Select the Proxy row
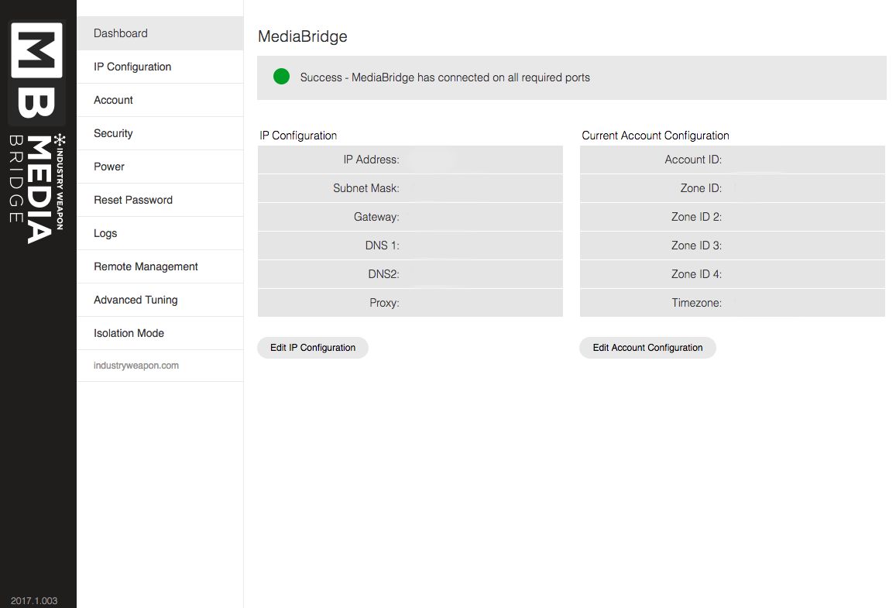The image size is (896, 608). click(410, 303)
